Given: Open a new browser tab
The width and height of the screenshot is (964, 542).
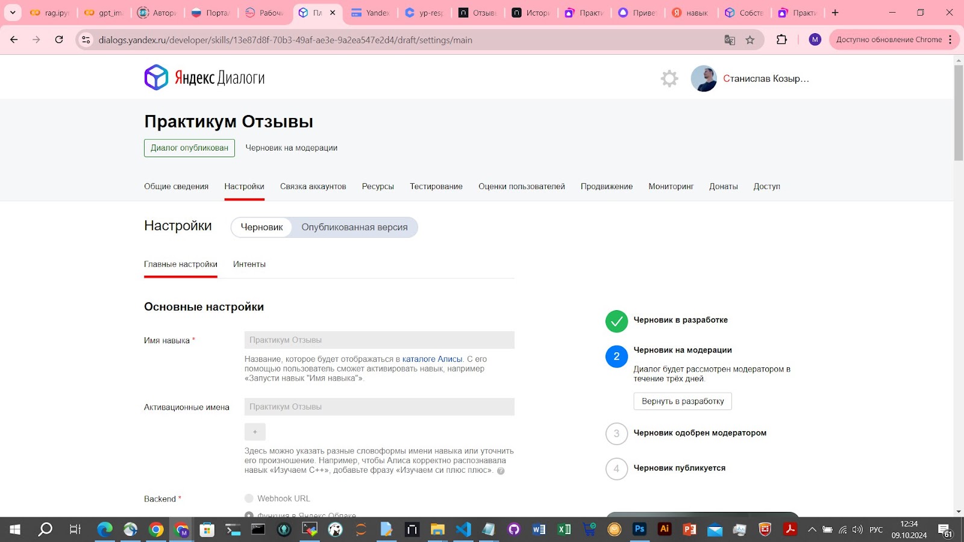Looking at the screenshot, I should 835,13.
